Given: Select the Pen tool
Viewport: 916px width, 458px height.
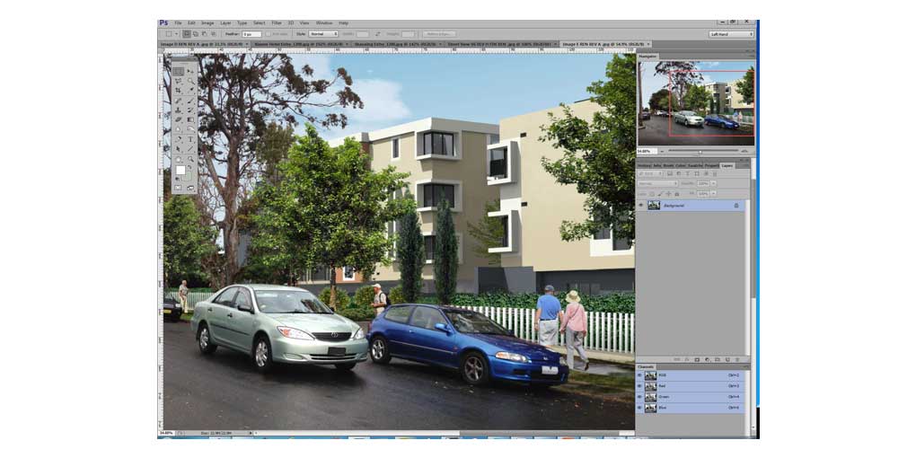Looking at the screenshot, I should pyautogui.click(x=178, y=139).
